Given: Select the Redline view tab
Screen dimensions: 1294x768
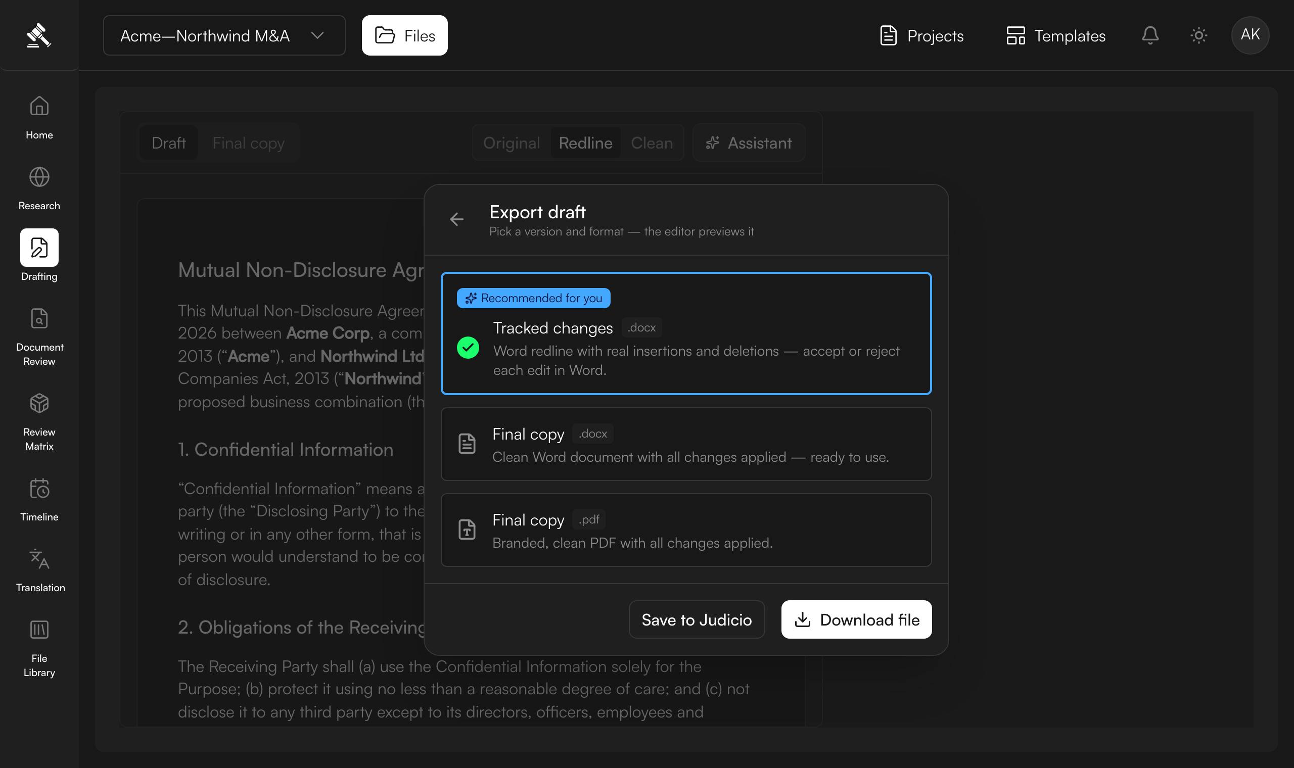Looking at the screenshot, I should tap(585, 143).
